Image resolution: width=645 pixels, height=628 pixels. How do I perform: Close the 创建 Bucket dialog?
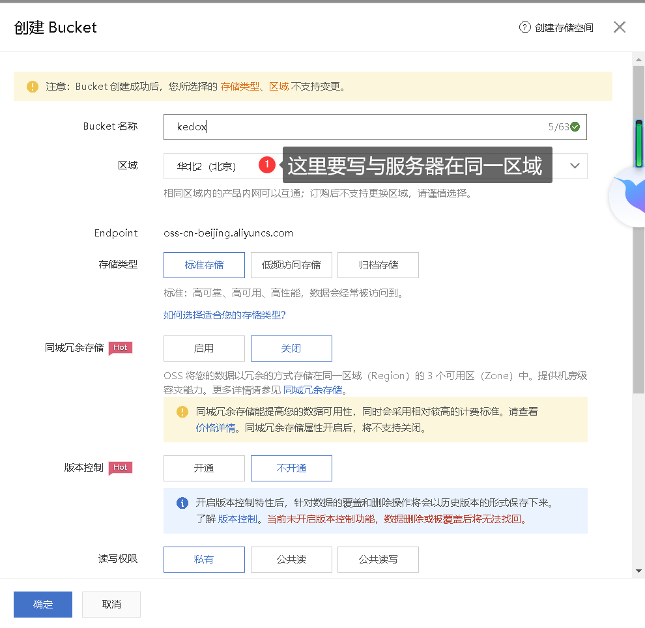(x=619, y=27)
